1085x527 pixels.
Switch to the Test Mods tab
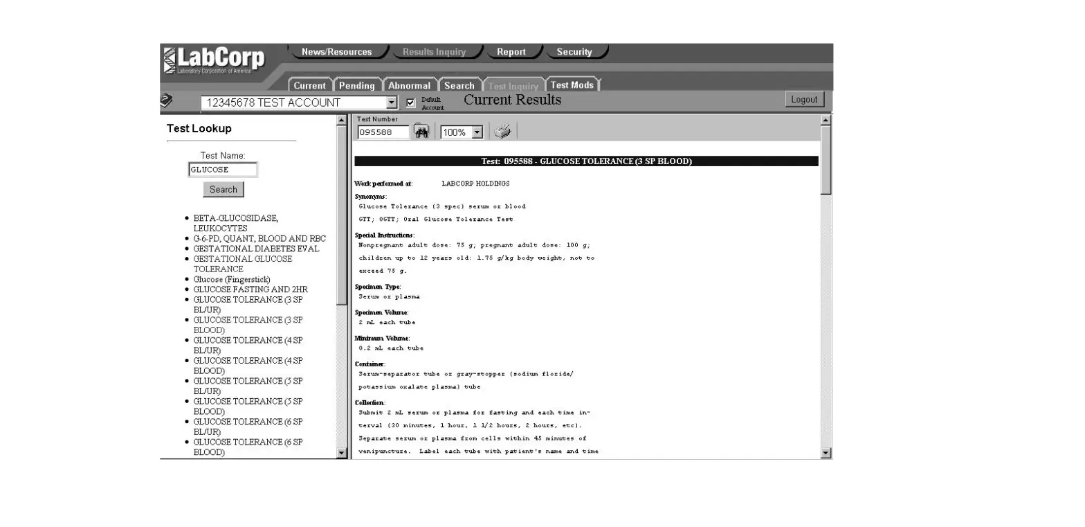[x=572, y=85]
